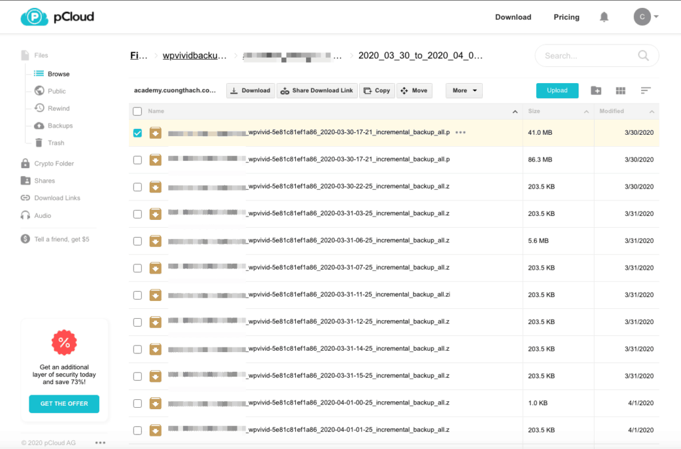Click archive icon of 2020-03-31-03-25 backup
This screenshot has width=681, height=449.
point(156,214)
